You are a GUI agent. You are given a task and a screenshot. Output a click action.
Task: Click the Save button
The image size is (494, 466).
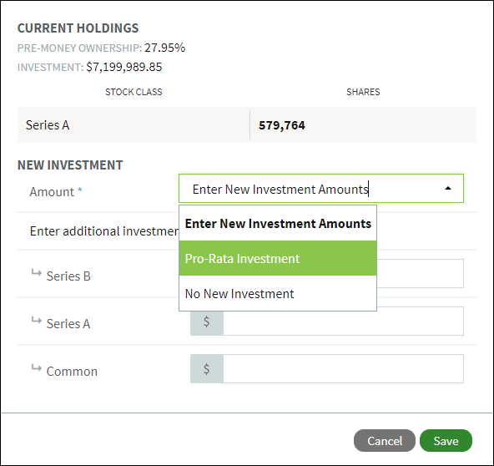(x=446, y=440)
